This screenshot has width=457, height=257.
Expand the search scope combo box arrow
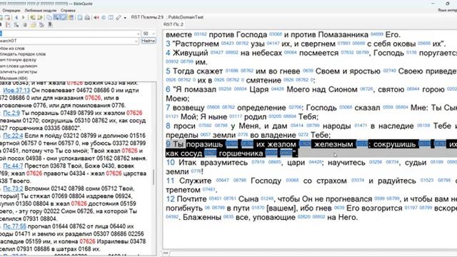click(136, 41)
